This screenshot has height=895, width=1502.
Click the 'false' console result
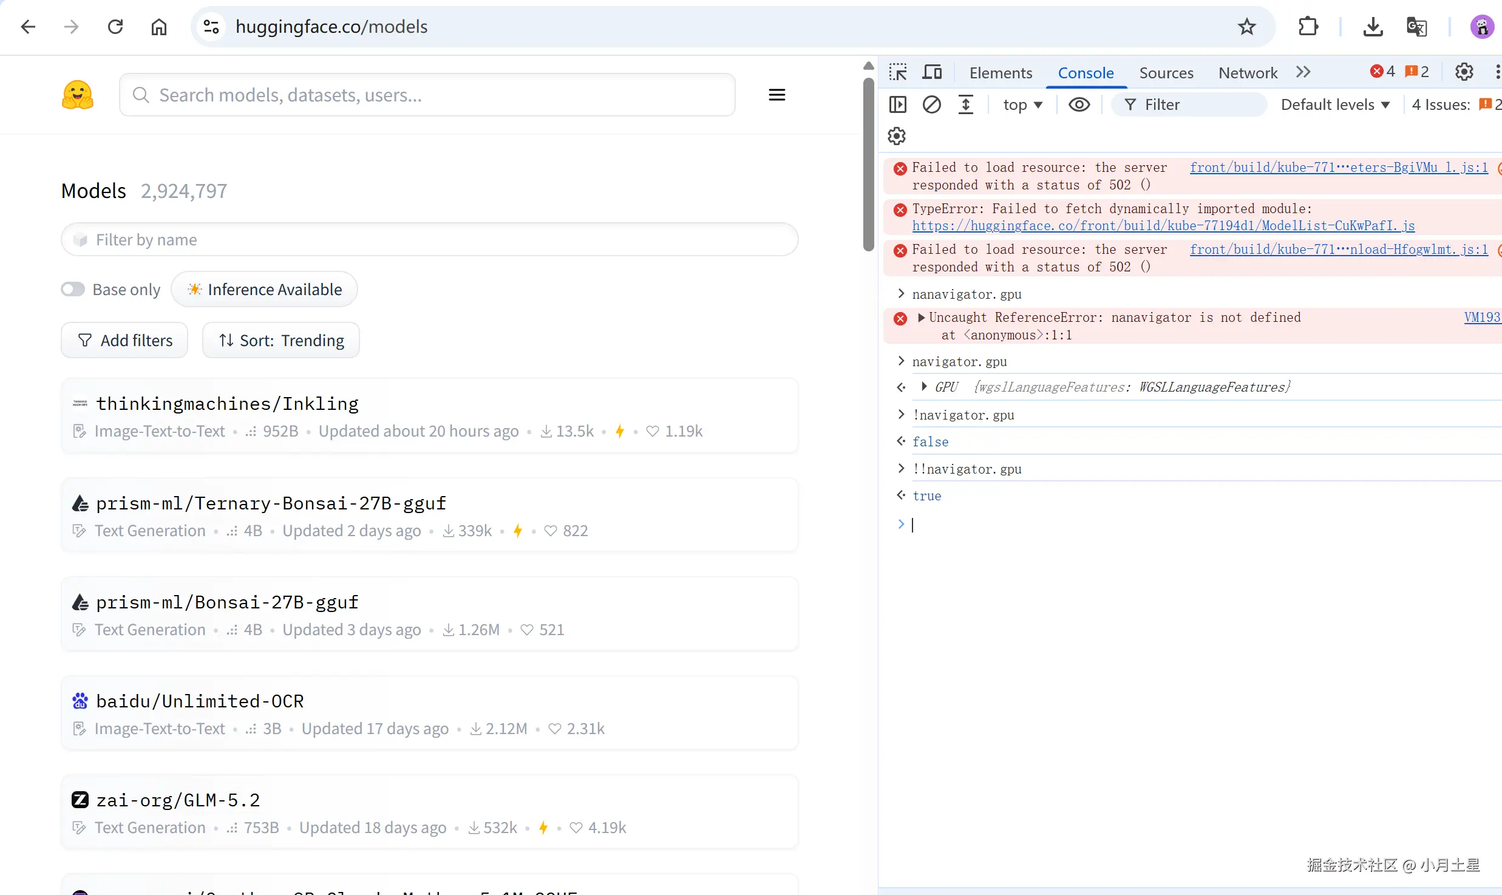click(x=930, y=442)
